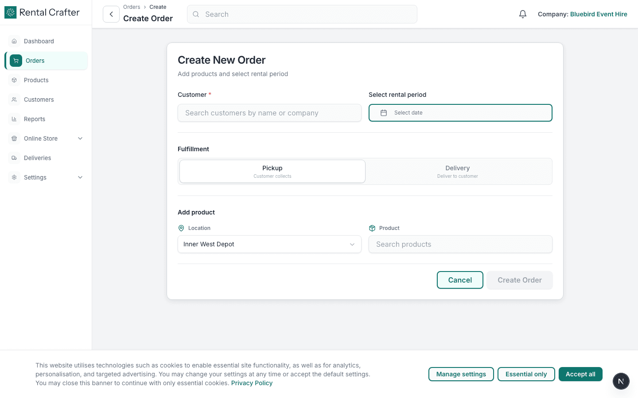
Task: Click the Online Store sidebar label
Action: [41, 138]
